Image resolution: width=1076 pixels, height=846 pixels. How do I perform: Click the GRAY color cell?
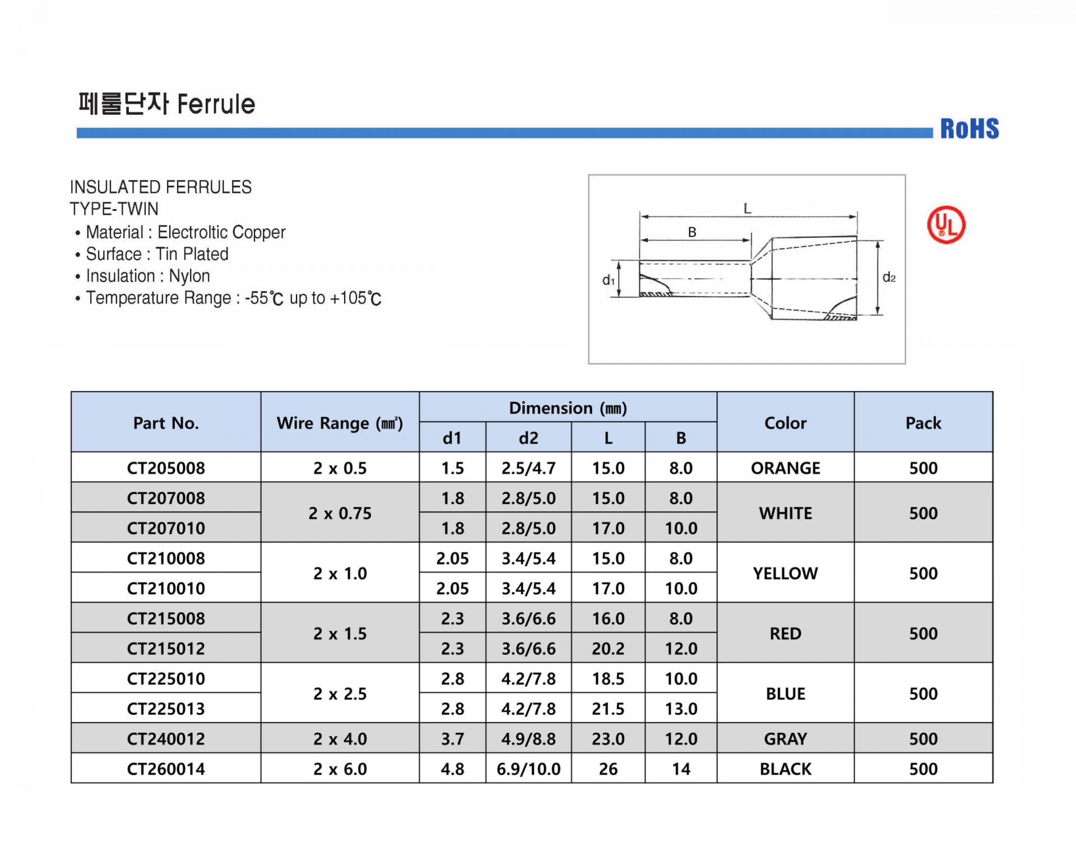point(786,738)
